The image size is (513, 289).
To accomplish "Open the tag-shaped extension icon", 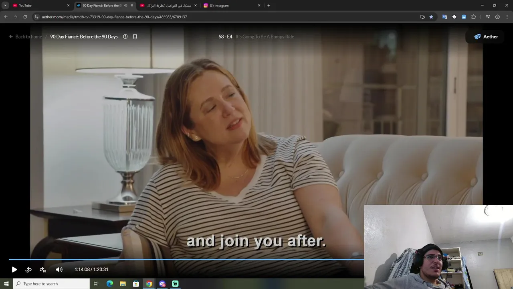I will pyautogui.click(x=454, y=17).
